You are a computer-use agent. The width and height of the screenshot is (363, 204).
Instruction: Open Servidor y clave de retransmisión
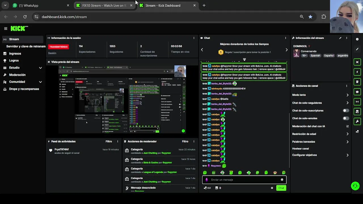coord(26,46)
